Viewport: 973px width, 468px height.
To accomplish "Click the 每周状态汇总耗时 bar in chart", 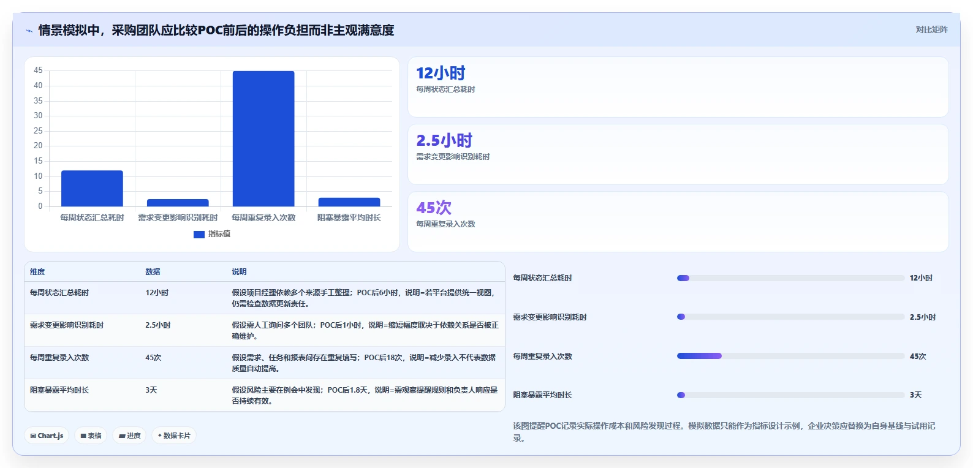I will tap(92, 189).
